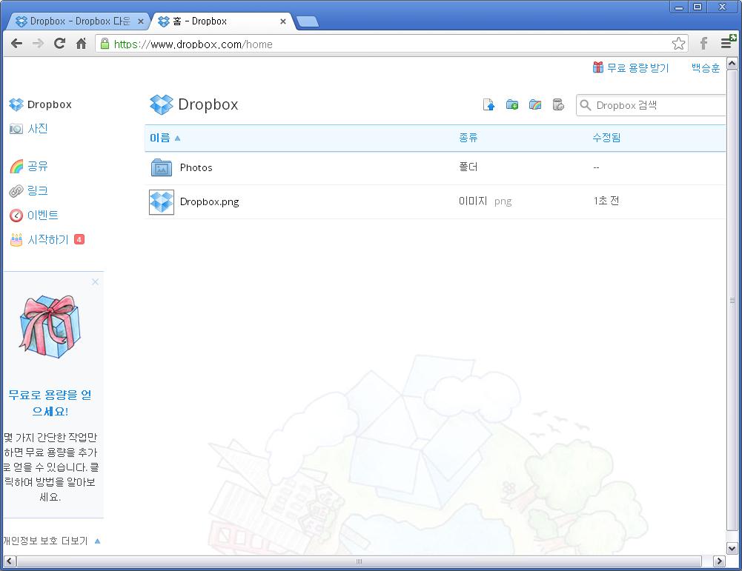Open a new browser tab
742x571 pixels.
308,21
